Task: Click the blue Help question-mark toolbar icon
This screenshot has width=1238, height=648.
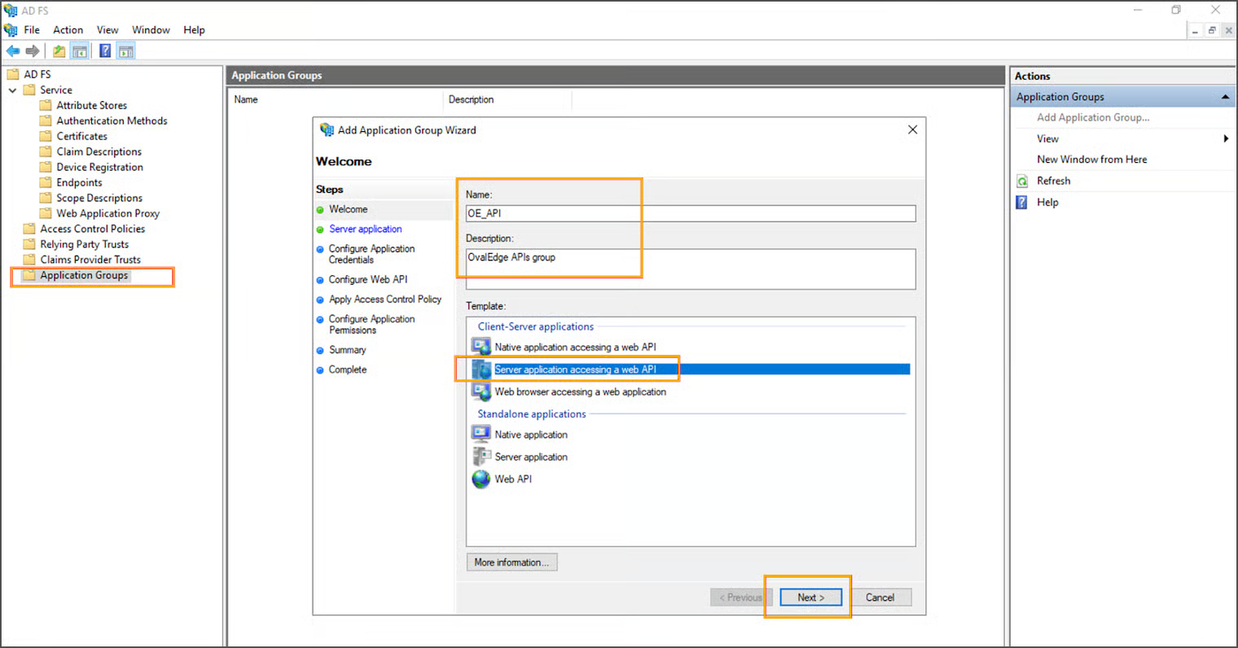Action: click(x=105, y=51)
